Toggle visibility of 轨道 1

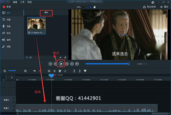pyautogui.click(x=14, y=106)
